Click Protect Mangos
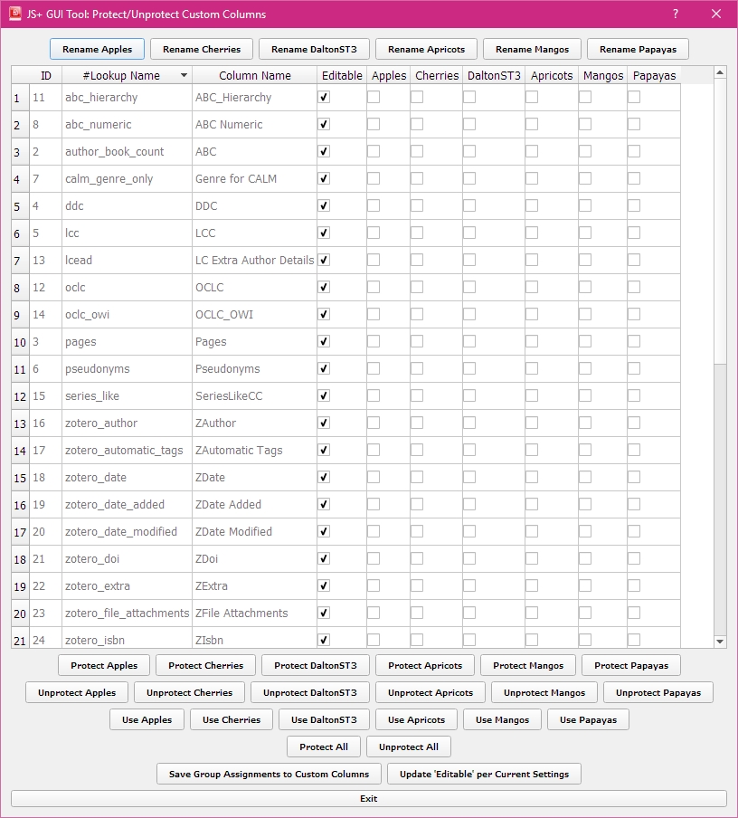The image size is (738, 818). [528, 665]
